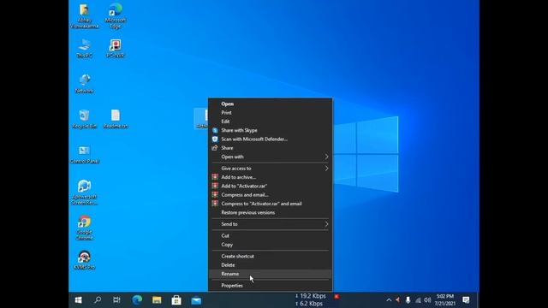Select the Google Chrome desktop icon
The height and width of the screenshot is (308, 548).
(x=84, y=228)
